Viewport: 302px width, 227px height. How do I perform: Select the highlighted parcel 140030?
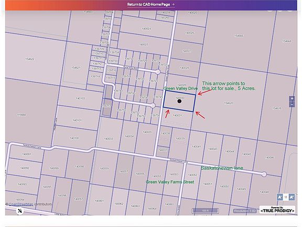tap(179, 101)
